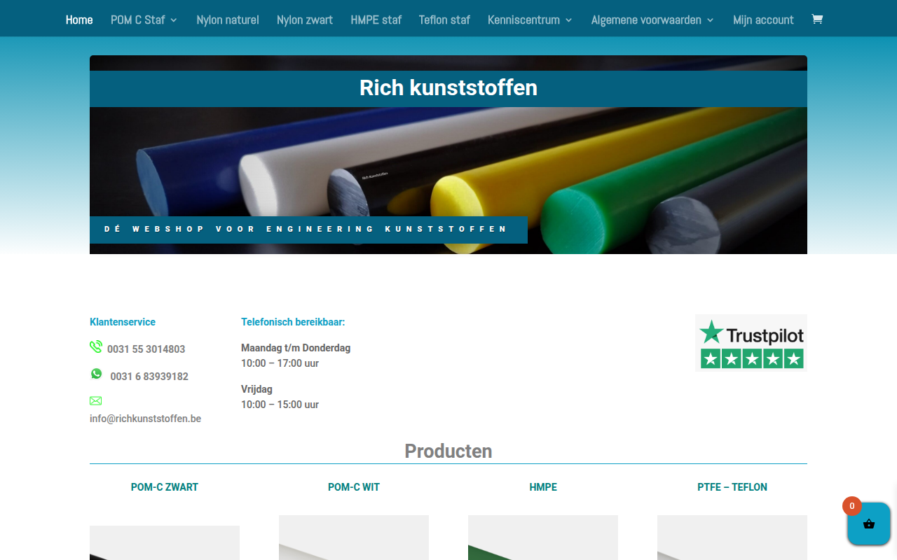This screenshot has height=560, width=897.
Task: Click the POM-C WIT product title
Action: pyautogui.click(x=354, y=487)
